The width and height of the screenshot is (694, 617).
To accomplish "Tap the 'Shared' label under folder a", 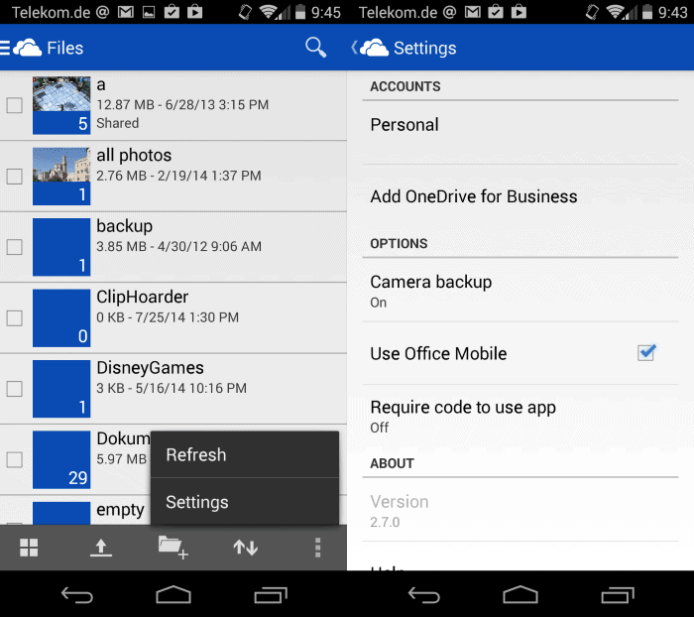I will coord(118,123).
